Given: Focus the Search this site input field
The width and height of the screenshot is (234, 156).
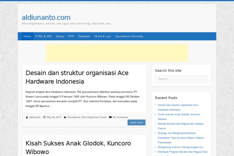Looking at the screenshot, I should (181, 79).
